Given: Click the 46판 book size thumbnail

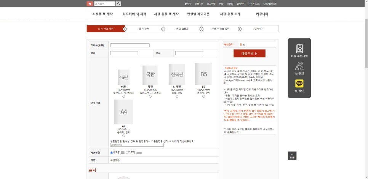Looking at the screenshot, I should click(123, 77).
